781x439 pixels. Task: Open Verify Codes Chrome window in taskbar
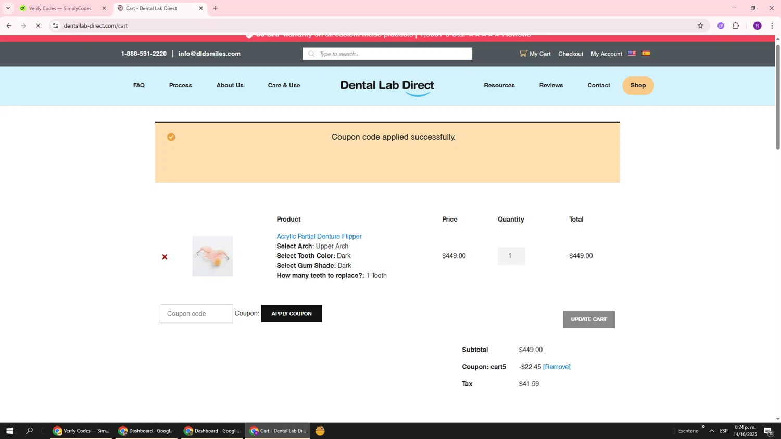(x=81, y=431)
